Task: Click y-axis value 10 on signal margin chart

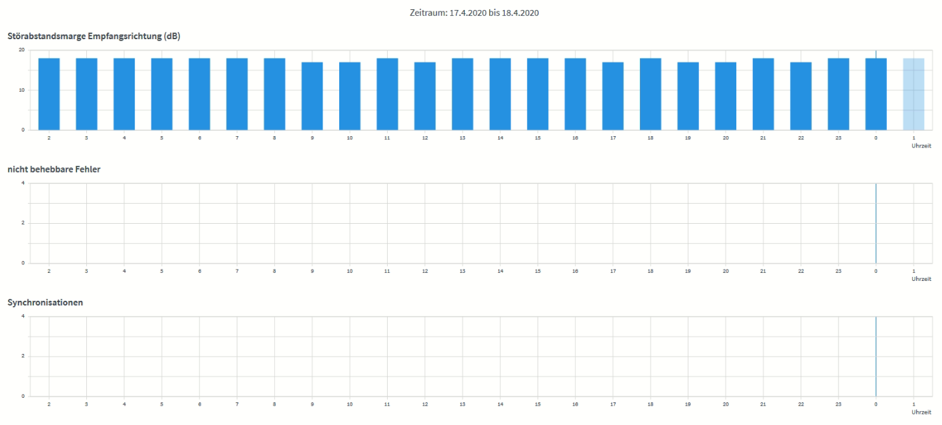Action: click(x=22, y=90)
